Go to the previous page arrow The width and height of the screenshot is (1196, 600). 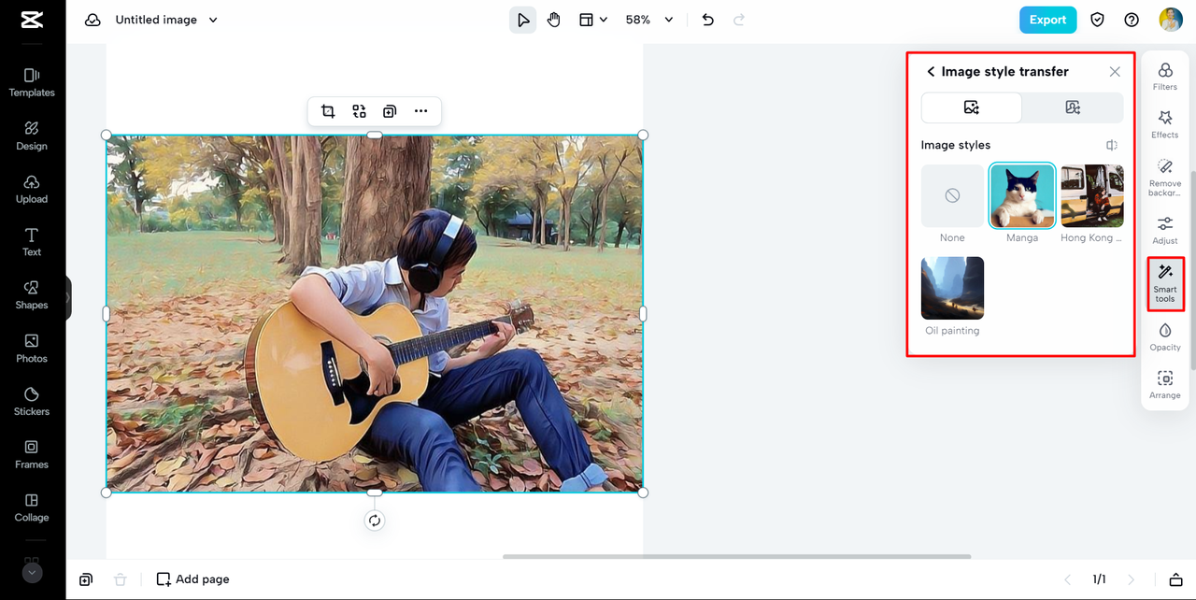click(1068, 579)
